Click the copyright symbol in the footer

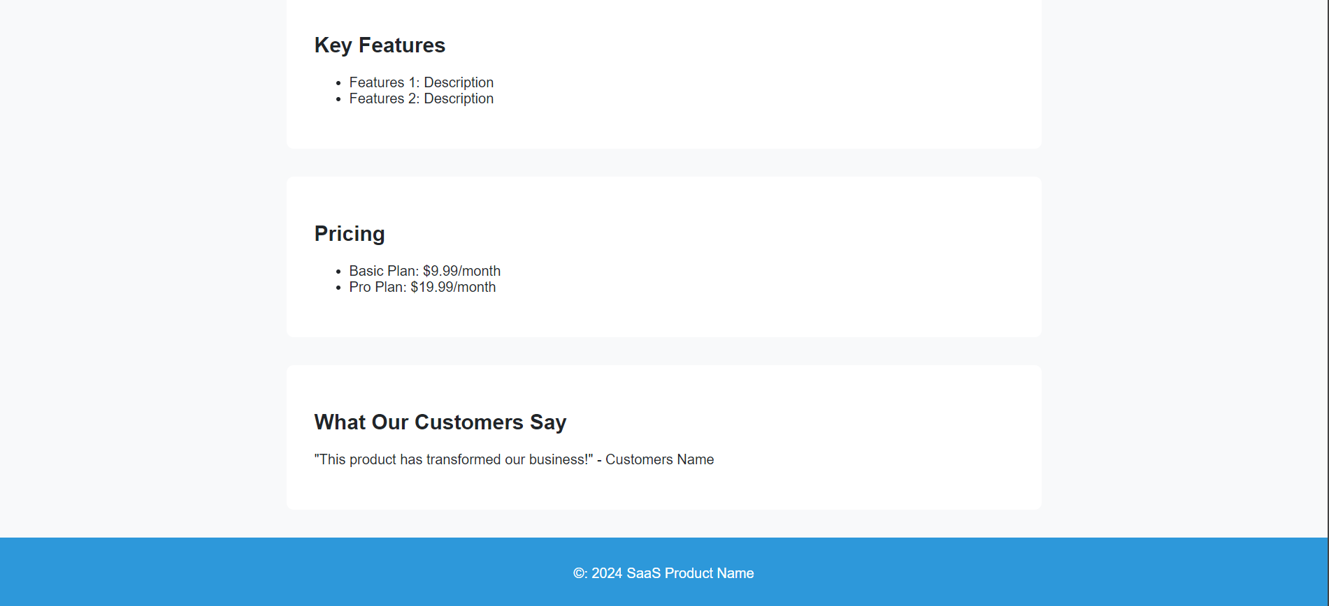coord(580,573)
